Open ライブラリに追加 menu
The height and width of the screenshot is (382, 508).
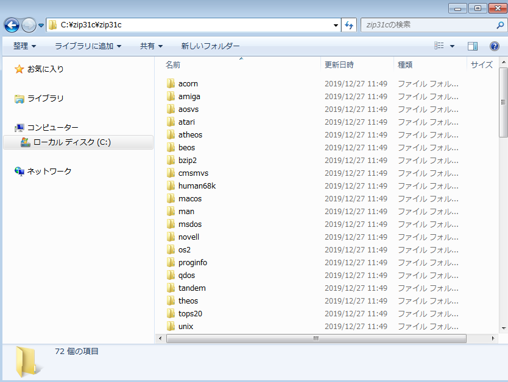pyautogui.click(x=88, y=46)
